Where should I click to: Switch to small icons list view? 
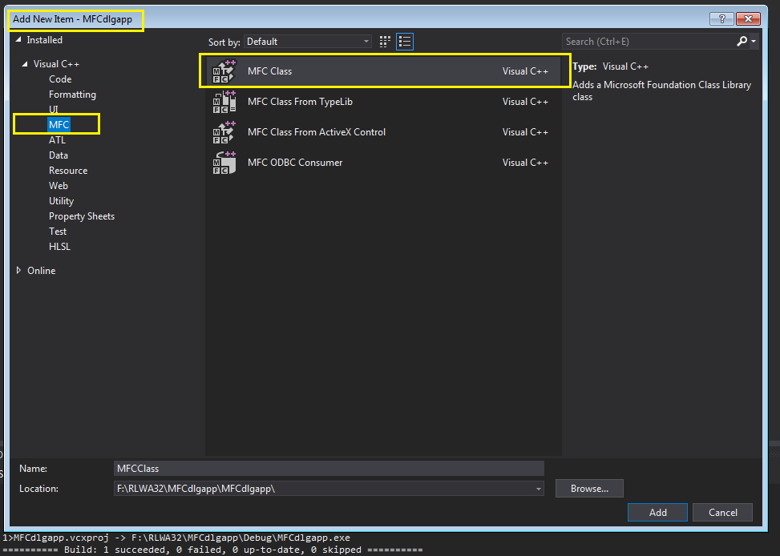[405, 42]
